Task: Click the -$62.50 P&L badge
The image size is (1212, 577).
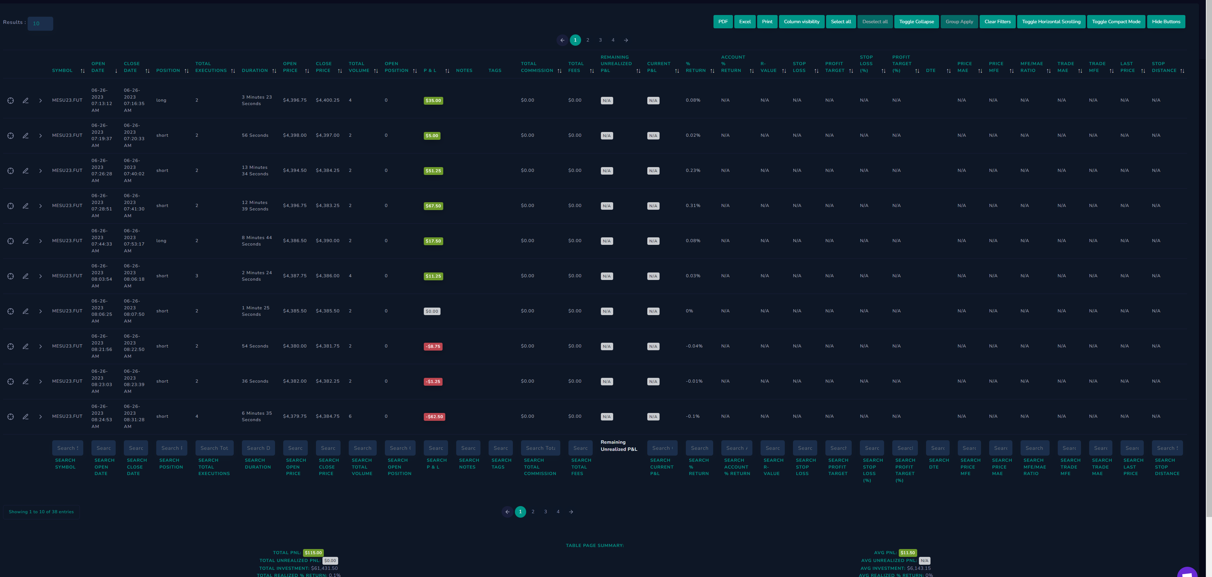Action: [x=434, y=417]
